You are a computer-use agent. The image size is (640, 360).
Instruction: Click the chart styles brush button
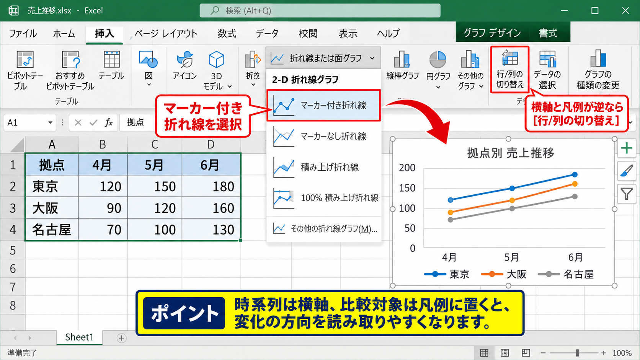[627, 171]
